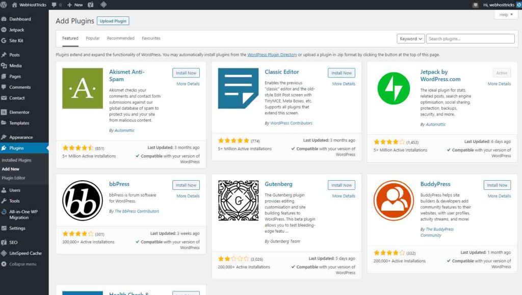Click the Upload Plugin button
Viewport: 522px width, 295px height.
tap(113, 20)
